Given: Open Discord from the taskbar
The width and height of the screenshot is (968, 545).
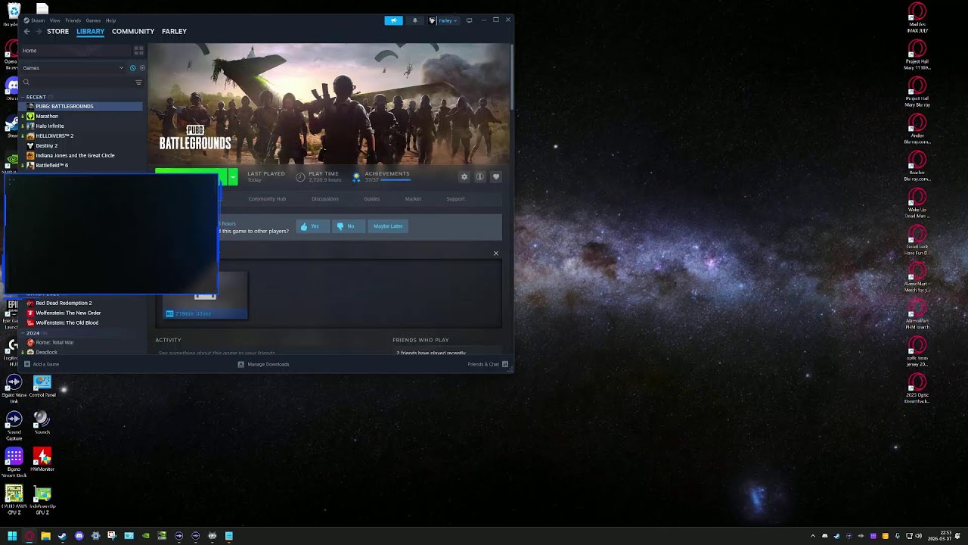Looking at the screenshot, I should (x=79, y=536).
